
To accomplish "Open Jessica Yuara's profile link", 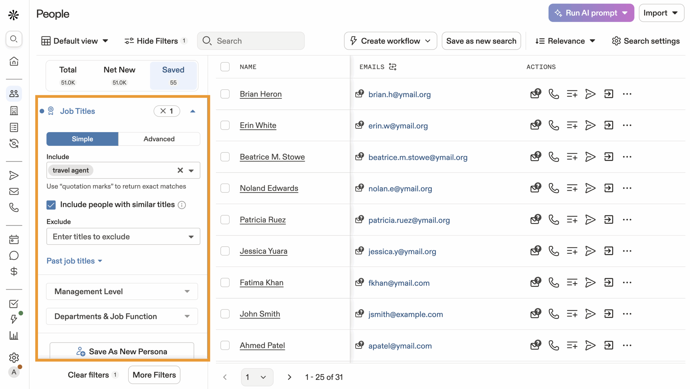I will (263, 251).
